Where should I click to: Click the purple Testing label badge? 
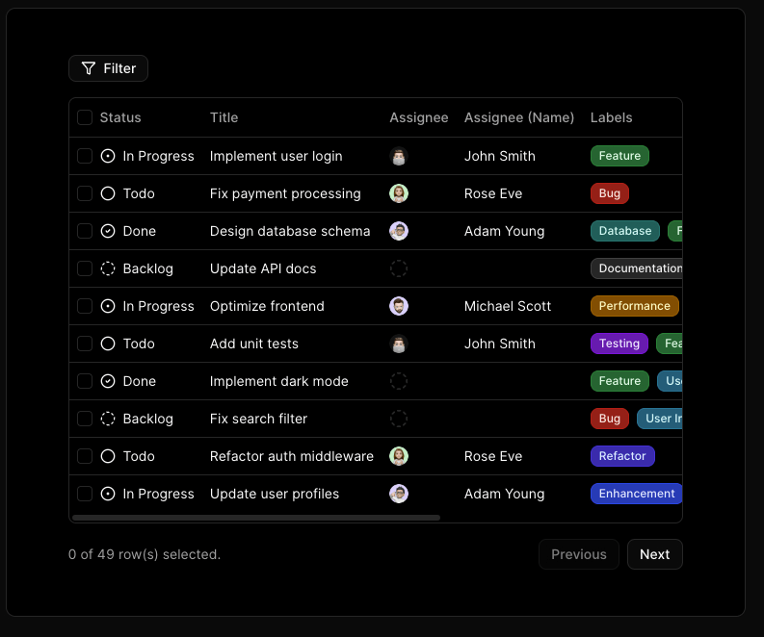(619, 344)
